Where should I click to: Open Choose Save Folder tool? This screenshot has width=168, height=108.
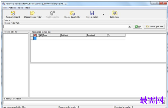point(72,14)
